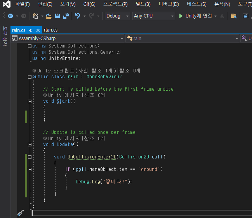Open the vertical toolbox side panel
252x218 pixels.
pyautogui.click(x=5, y=37)
